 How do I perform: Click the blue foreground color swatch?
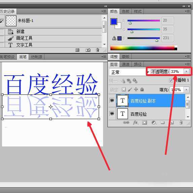pyautogui.click(x=114, y=22)
